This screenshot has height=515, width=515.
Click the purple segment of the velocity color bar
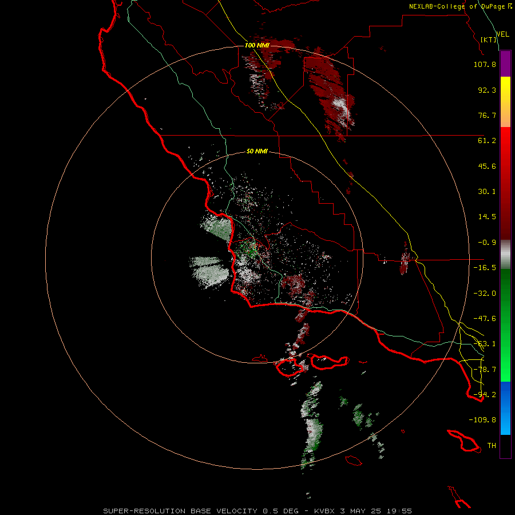(505, 64)
